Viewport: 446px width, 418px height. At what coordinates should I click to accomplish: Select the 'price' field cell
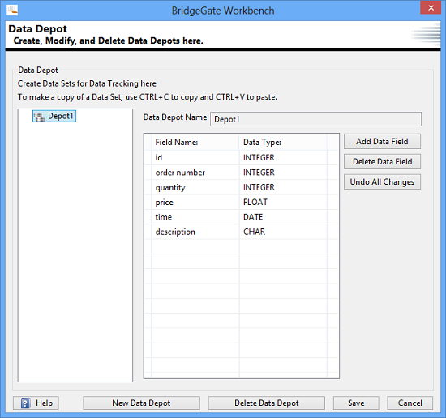(x=195, y=202)
